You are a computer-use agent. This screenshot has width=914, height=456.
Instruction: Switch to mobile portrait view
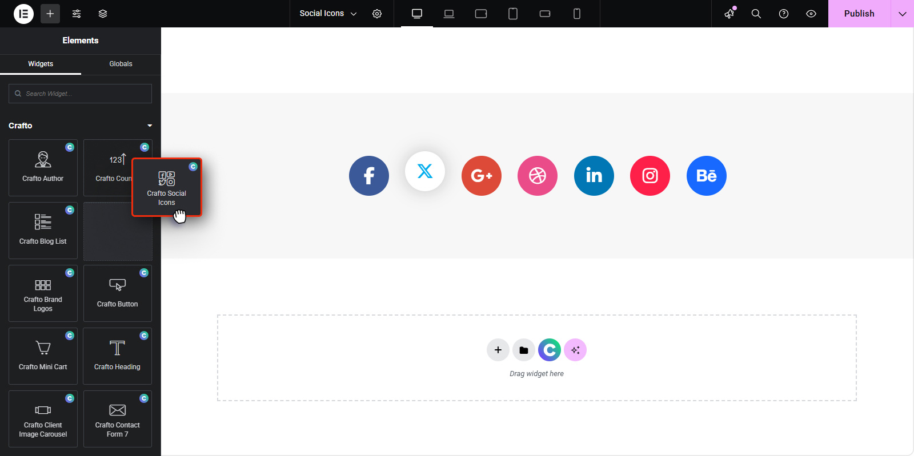577,14
